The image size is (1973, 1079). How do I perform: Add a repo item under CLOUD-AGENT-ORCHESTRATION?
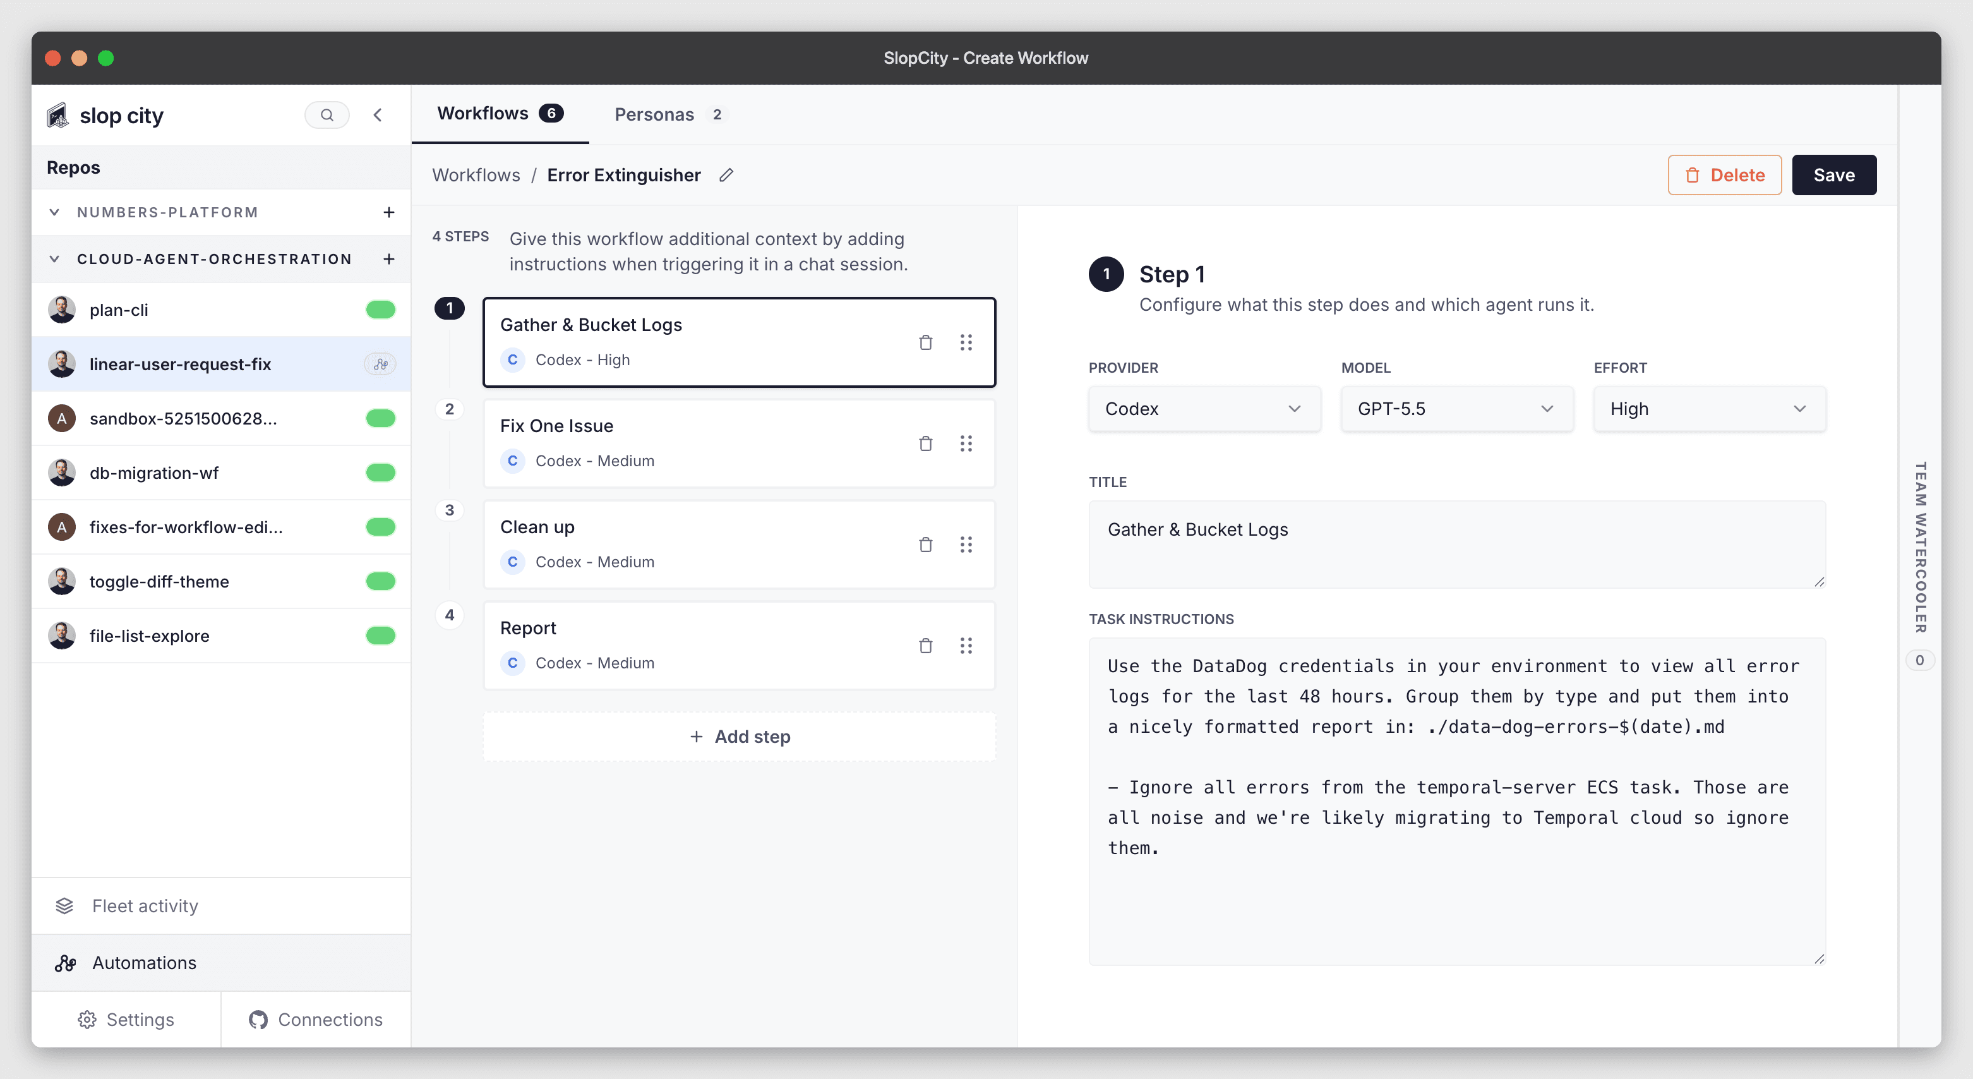[x=389, y=259]
